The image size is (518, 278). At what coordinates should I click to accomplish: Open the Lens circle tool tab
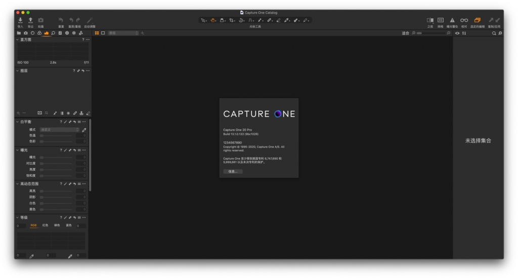tap(33, 33)
